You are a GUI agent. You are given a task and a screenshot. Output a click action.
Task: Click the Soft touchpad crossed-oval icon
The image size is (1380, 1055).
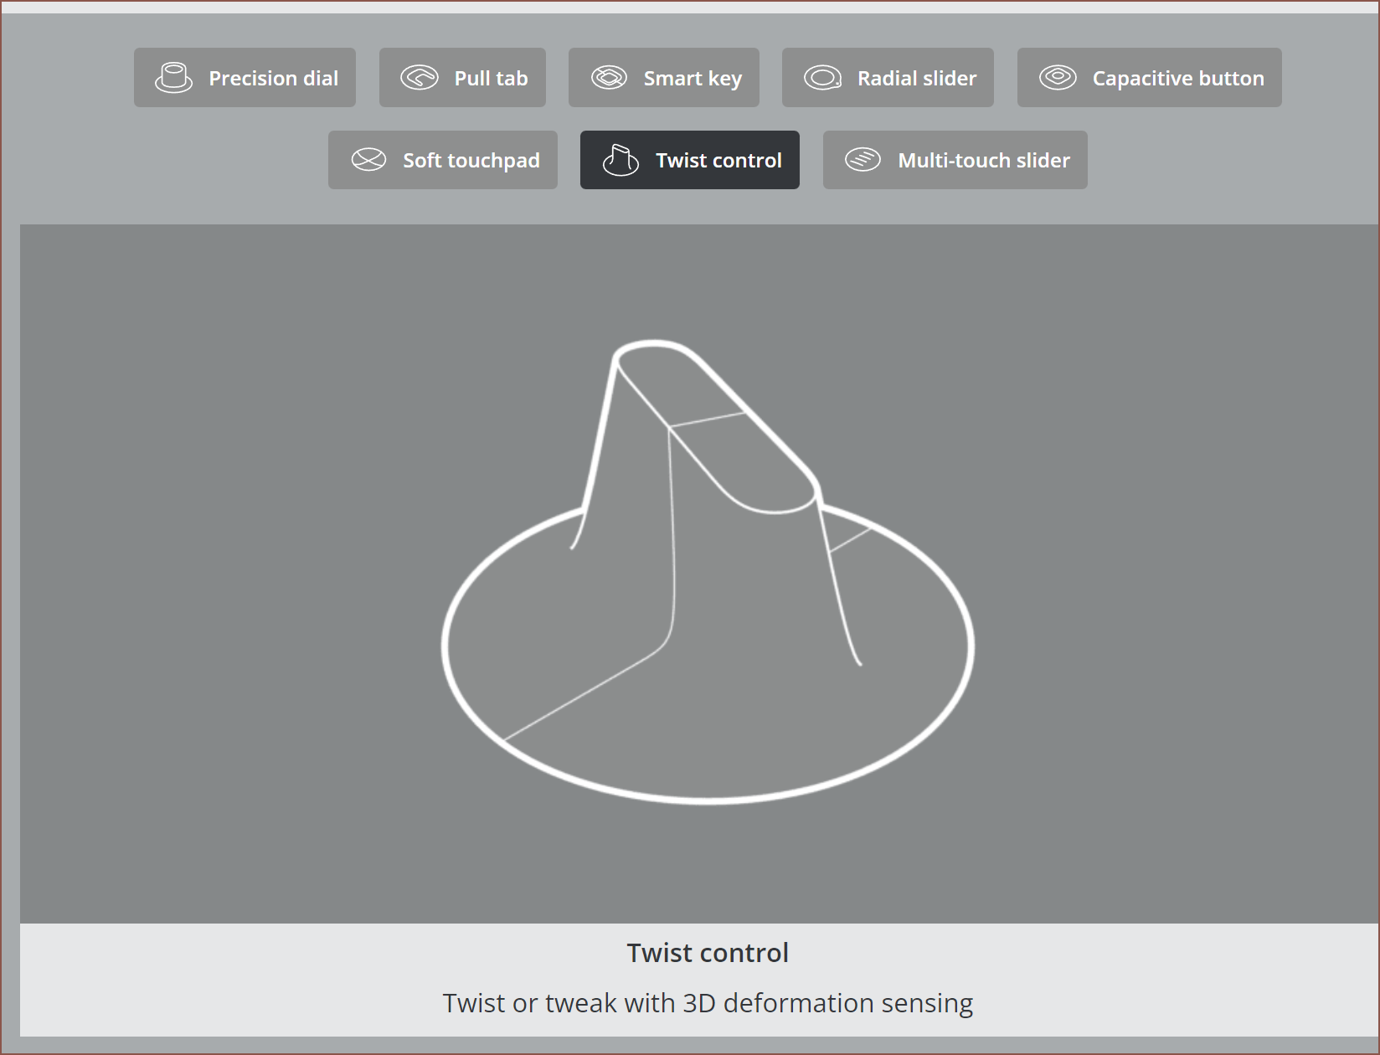(368, 160)
